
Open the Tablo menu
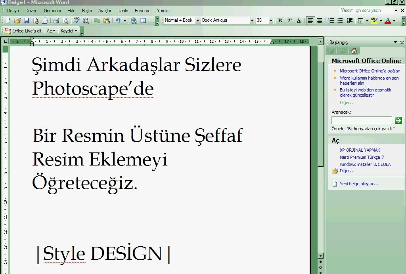click(123, 11)
